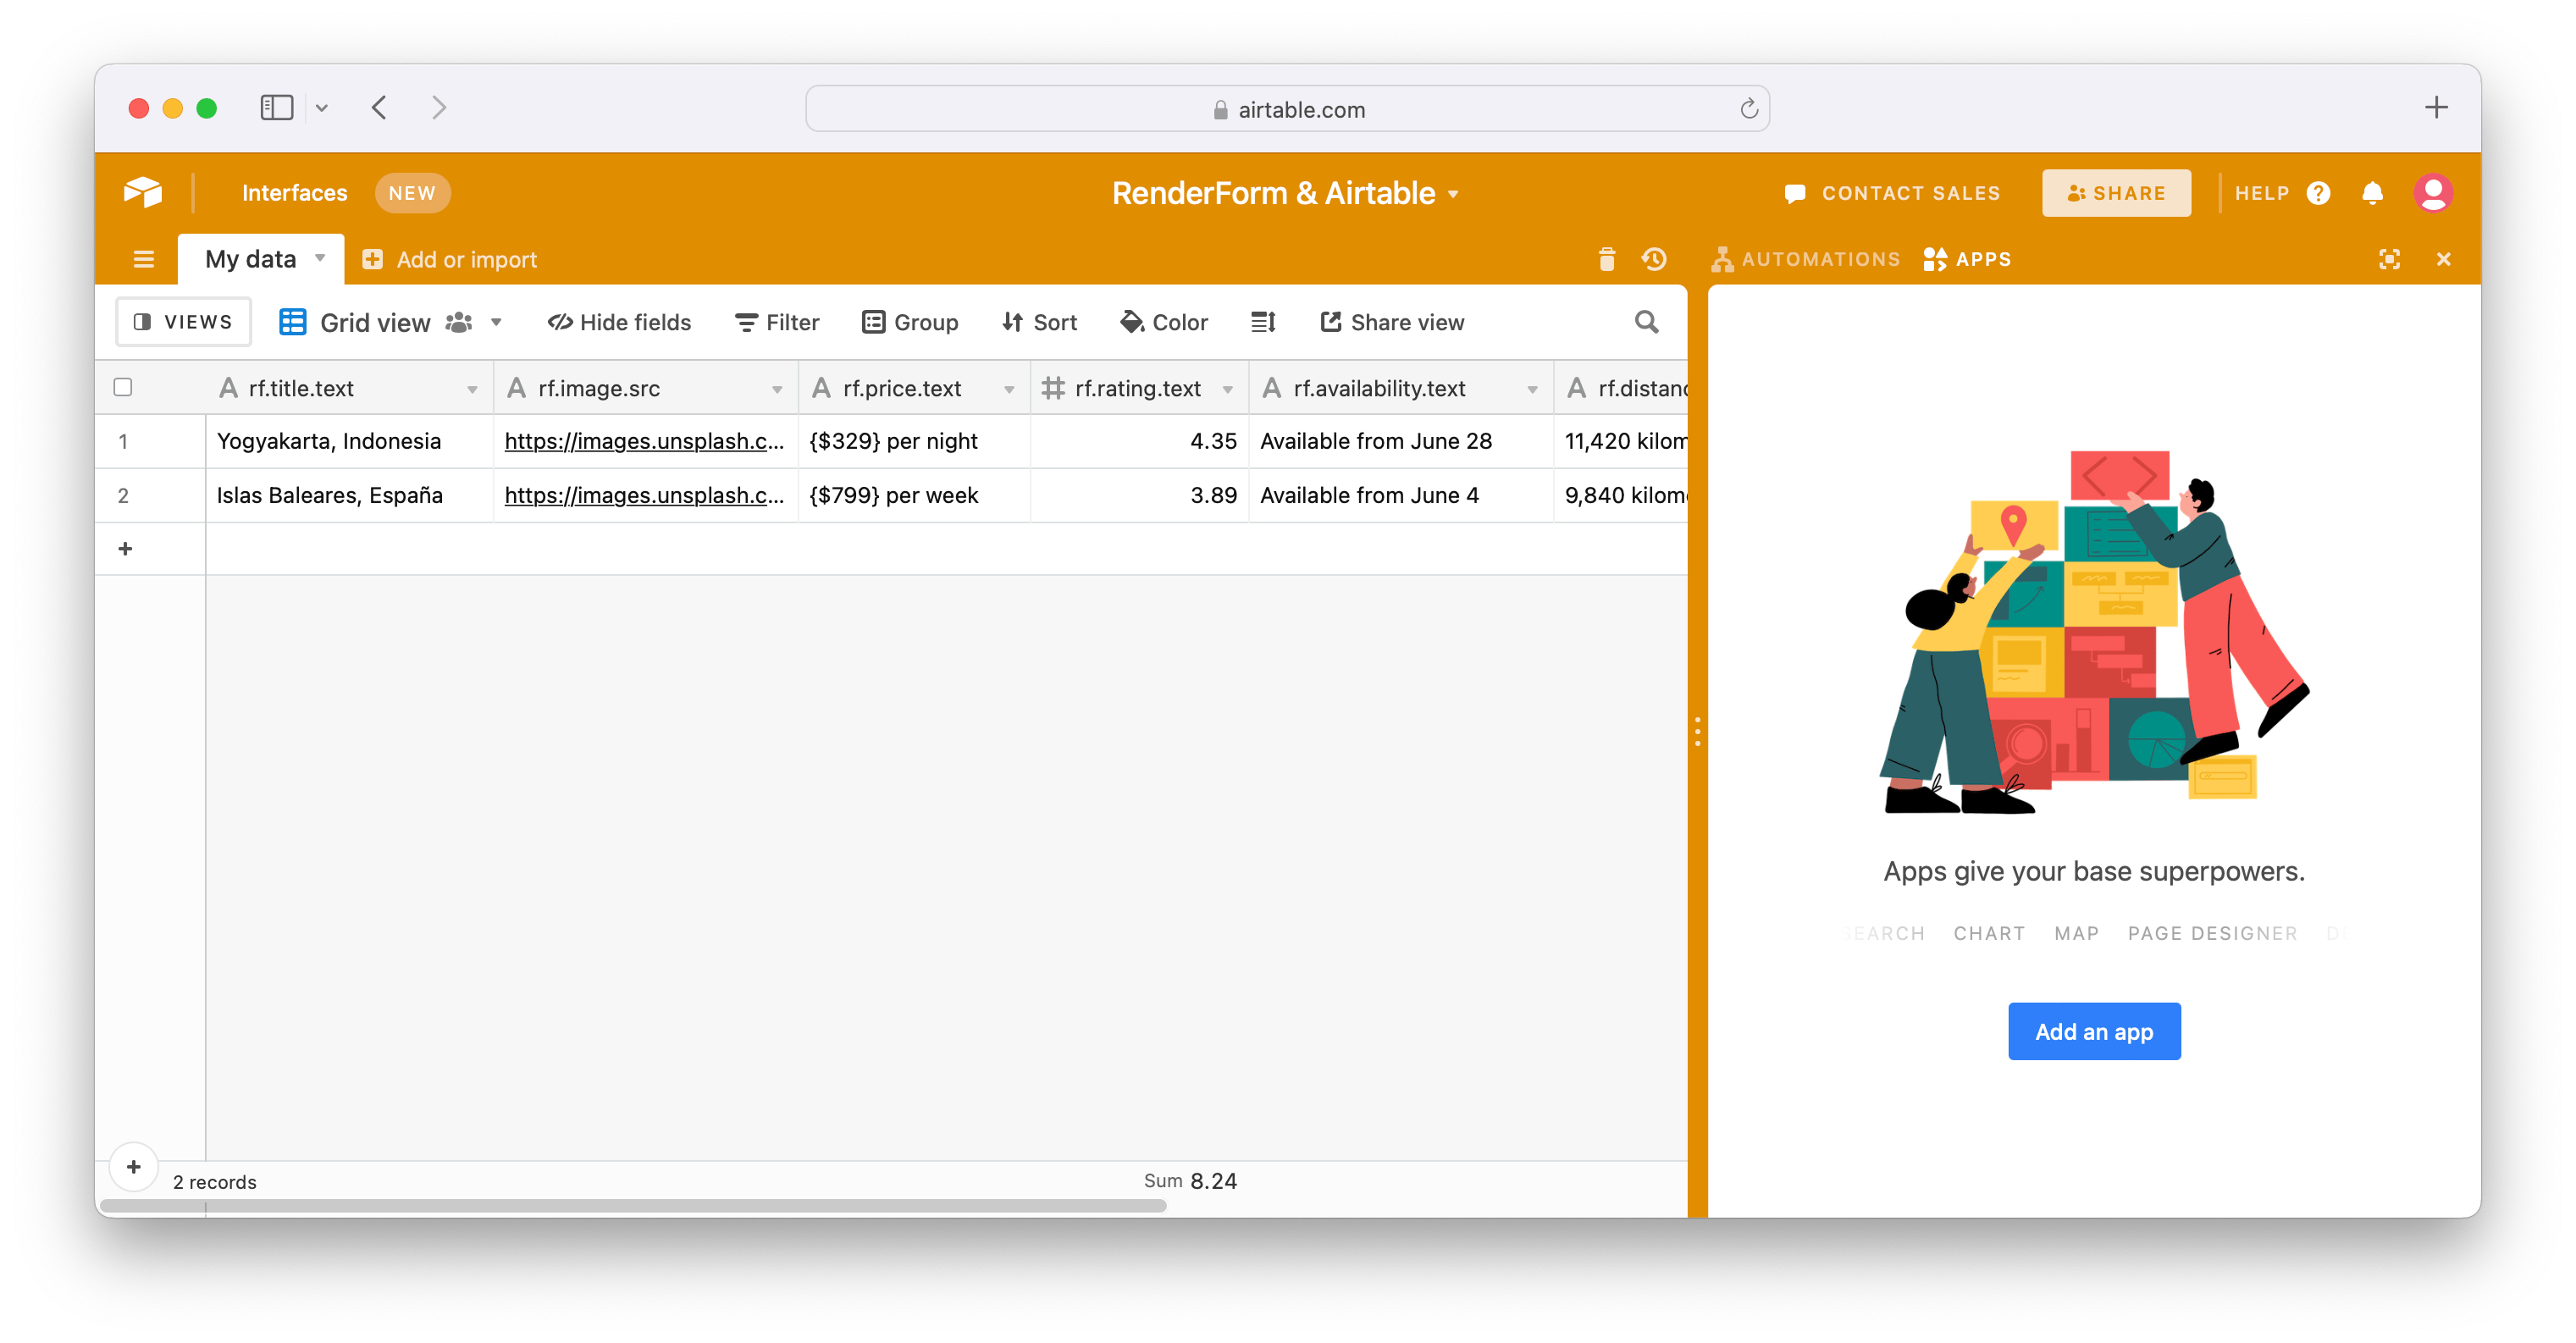The image size is (2576, 1343).
Task: Click the Airtable logo home icon
Action: pos(143,192)
